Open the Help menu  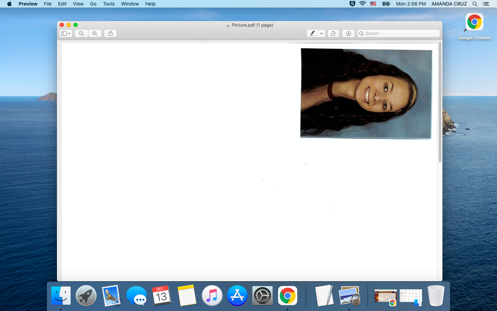[150, 4]
